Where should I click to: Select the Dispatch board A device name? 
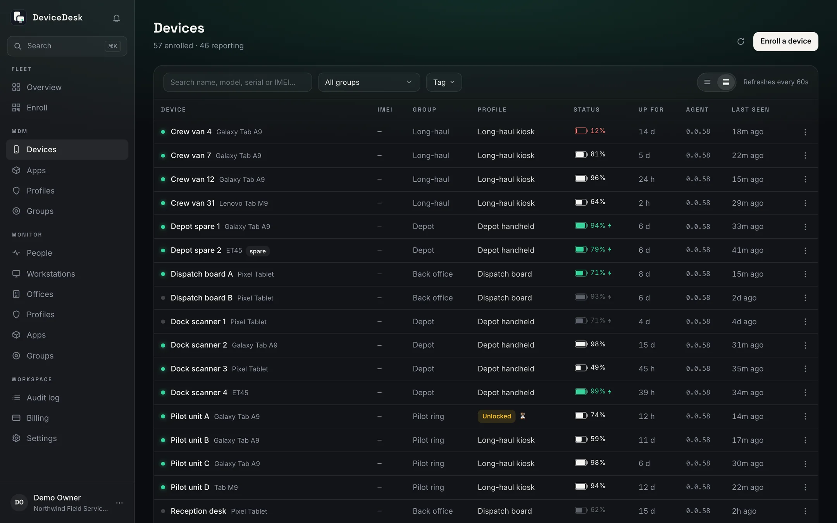click(201, 274)
